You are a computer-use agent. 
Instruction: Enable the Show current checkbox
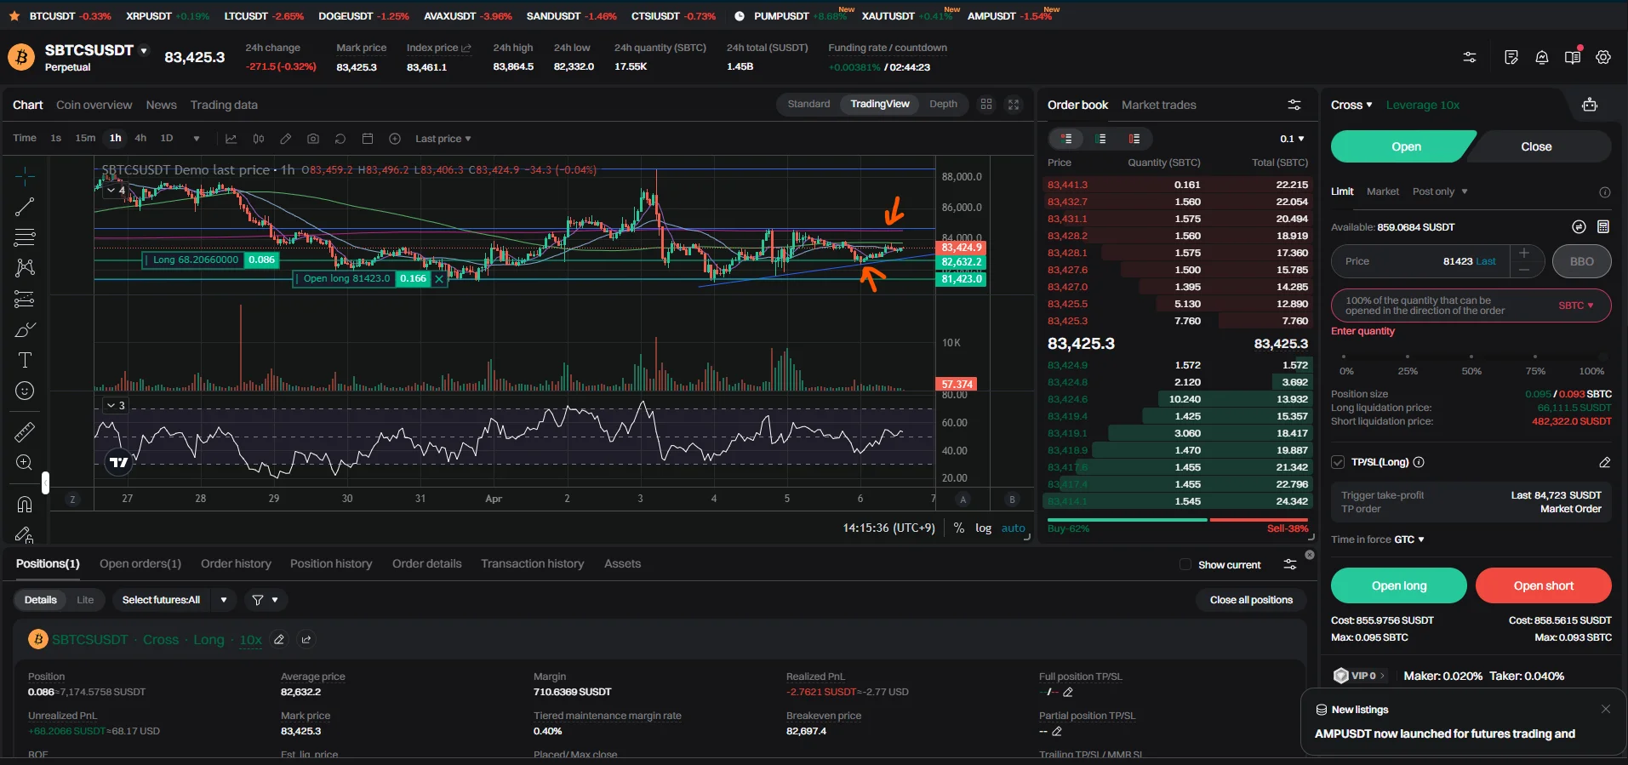pyautogui.click(x=1185, y=565)
